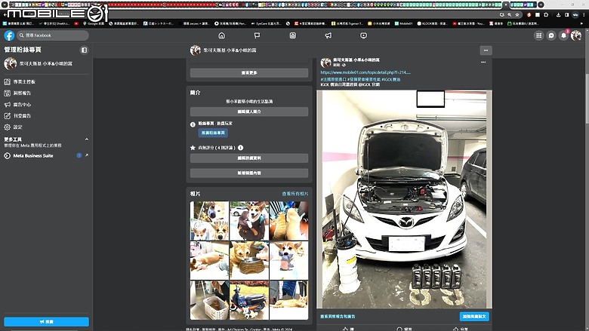Screen dimensions: 589x331
Task: Click the 編輯詳細資料 button
Action: (x=249, y=158)
